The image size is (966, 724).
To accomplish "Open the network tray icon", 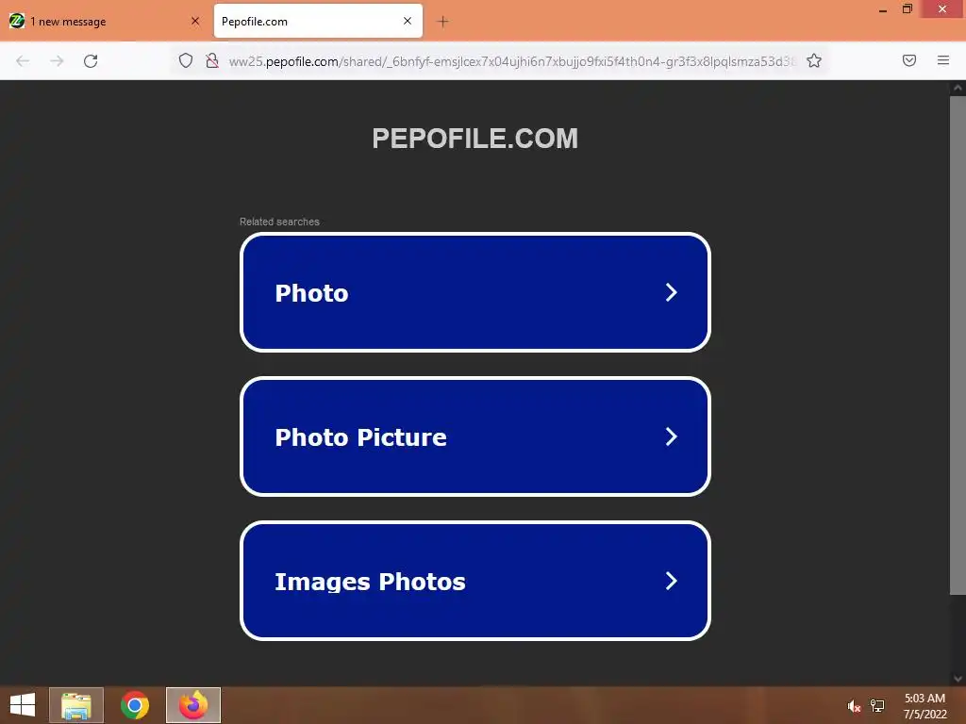I will [x=877, y=705].
